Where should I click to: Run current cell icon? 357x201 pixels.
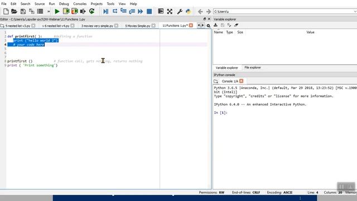(66, 11)
